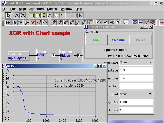This screenshot has height=123, width=164.
Task: Open the Align menu
Action: tap(22, 9)
